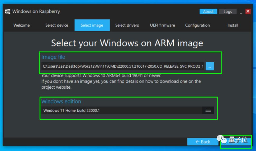
Task: Jump to the UEFI firmware tab
Action: point(162,25)
